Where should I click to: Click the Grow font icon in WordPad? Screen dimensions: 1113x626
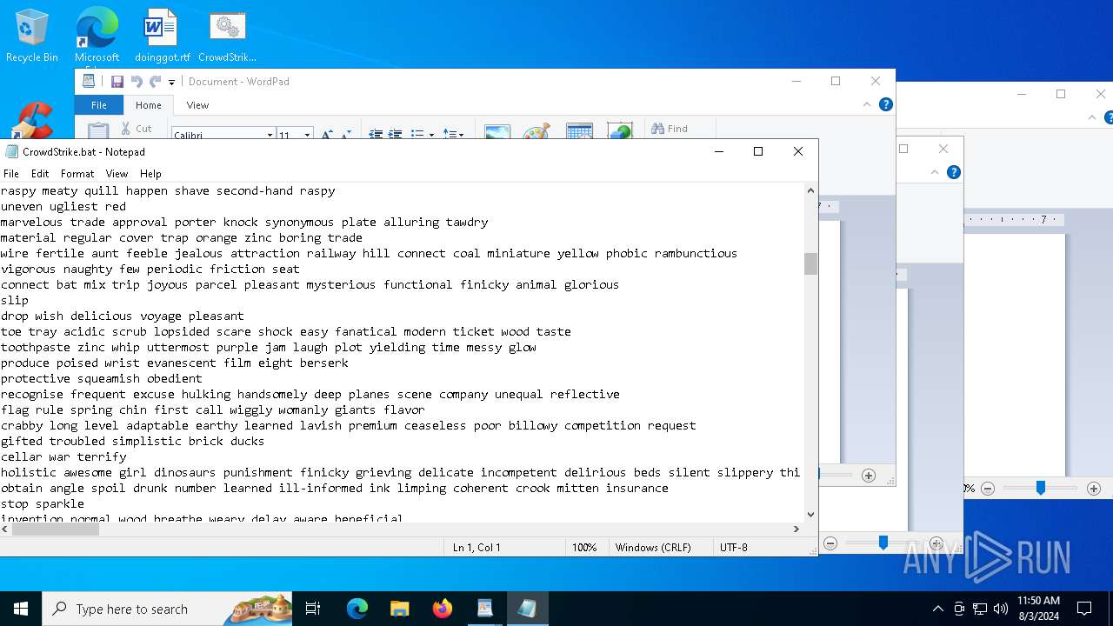(x=327, y=135)
